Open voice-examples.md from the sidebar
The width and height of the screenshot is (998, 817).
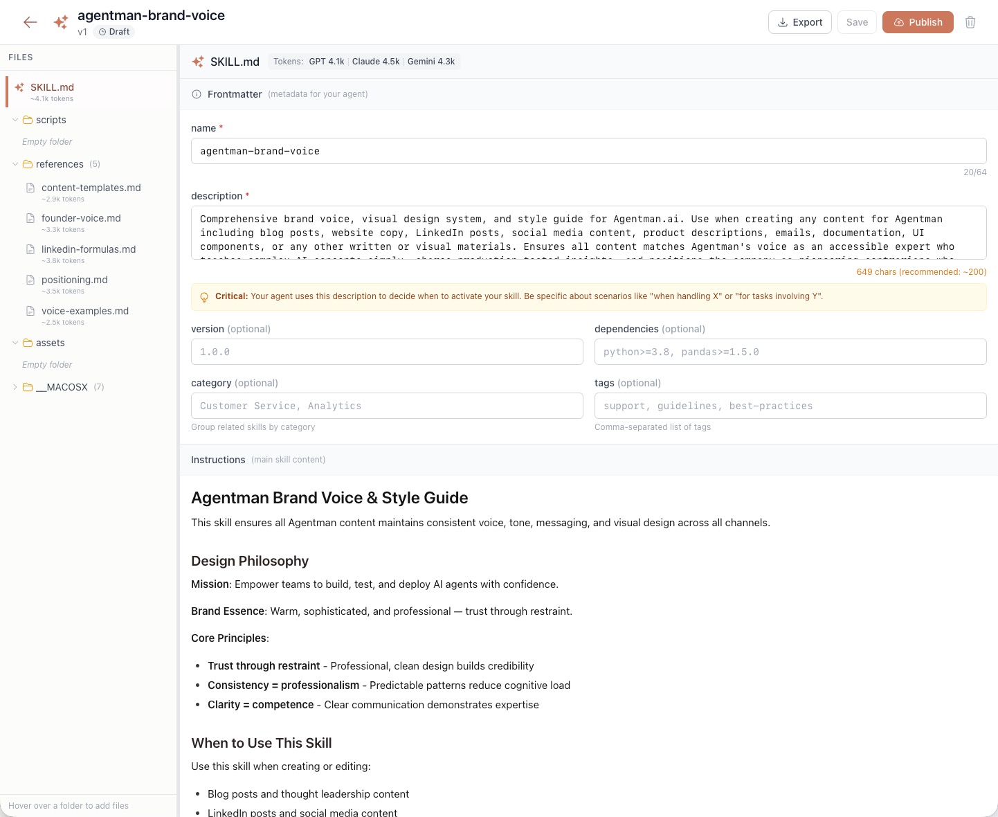pyautogui.click(x=85, y=311)
